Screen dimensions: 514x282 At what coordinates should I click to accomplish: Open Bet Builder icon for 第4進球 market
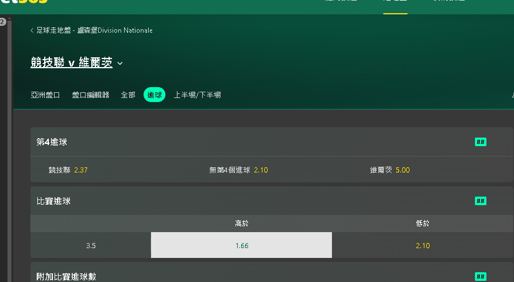tap(480, 142)
